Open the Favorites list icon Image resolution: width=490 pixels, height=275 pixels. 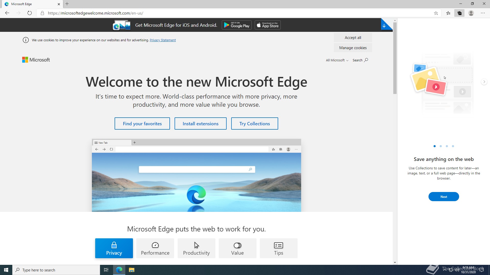448,13
